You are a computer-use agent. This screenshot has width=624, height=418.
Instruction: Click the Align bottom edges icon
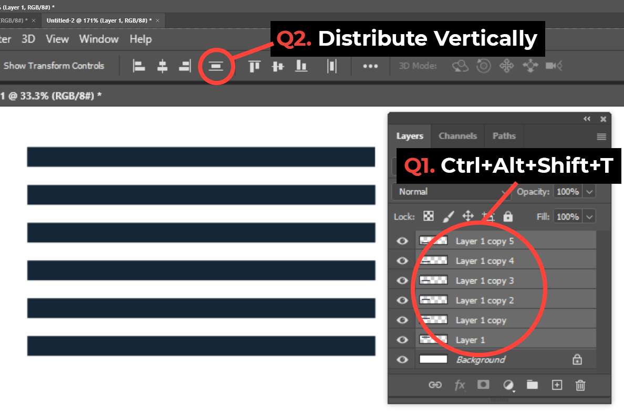(301, 66)
